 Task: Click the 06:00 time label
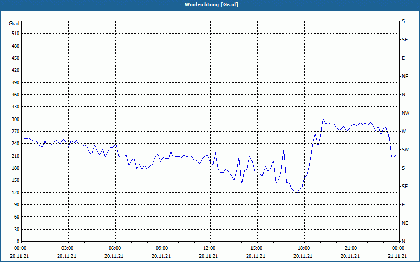coord(115,248)
